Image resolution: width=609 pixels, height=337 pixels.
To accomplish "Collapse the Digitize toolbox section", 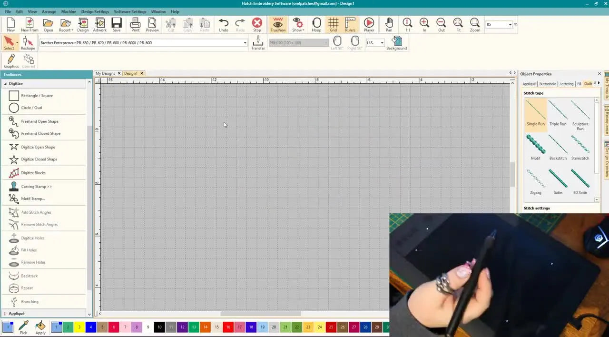I will (x=5, y=83).
